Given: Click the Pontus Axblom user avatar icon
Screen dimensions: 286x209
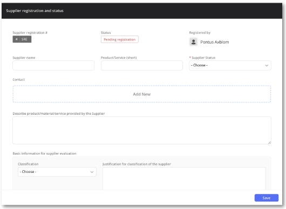Looking at the screenshot, I should (193, 42).
